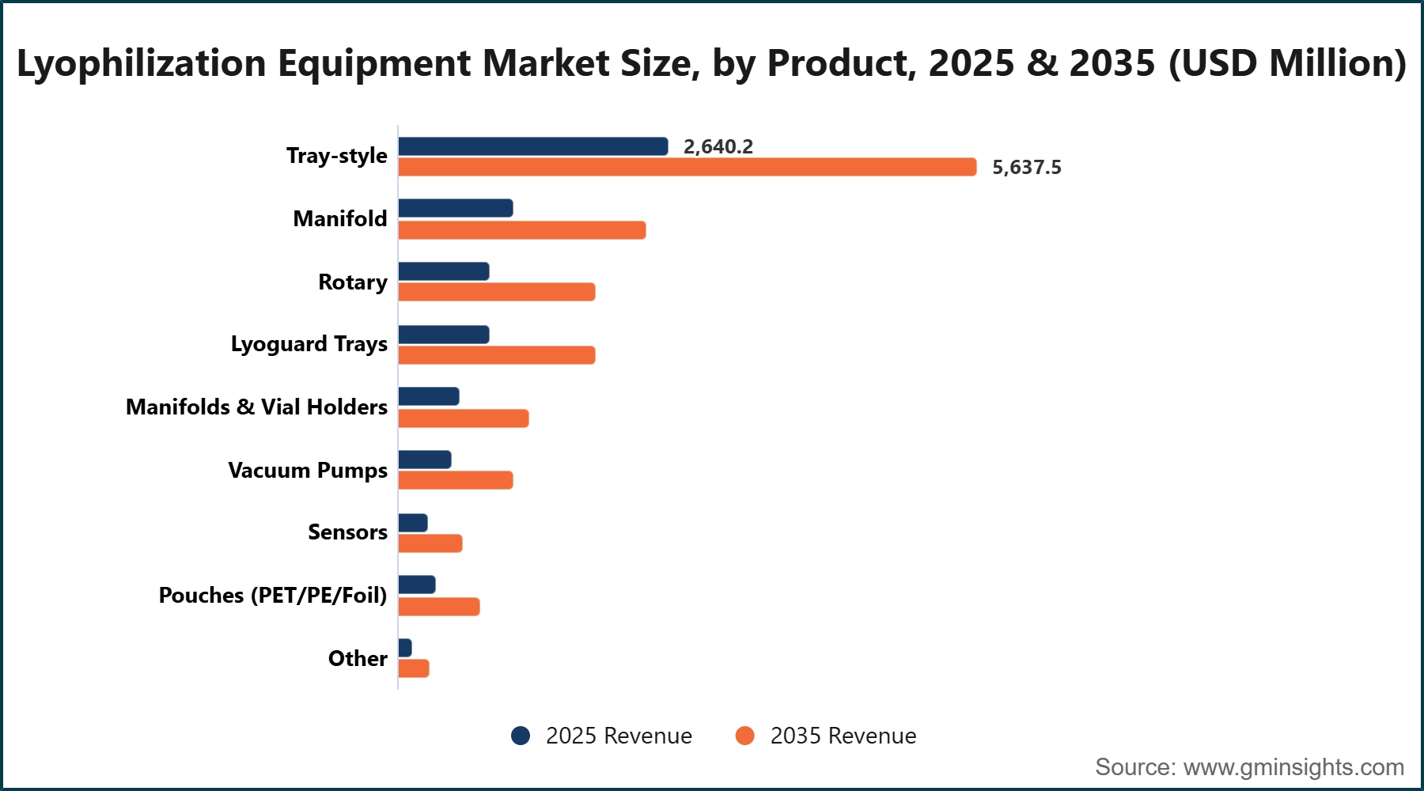Screen dimensions: 1424x791
Task: Select the Other 2035 orange bar
Action: (414, 668)
